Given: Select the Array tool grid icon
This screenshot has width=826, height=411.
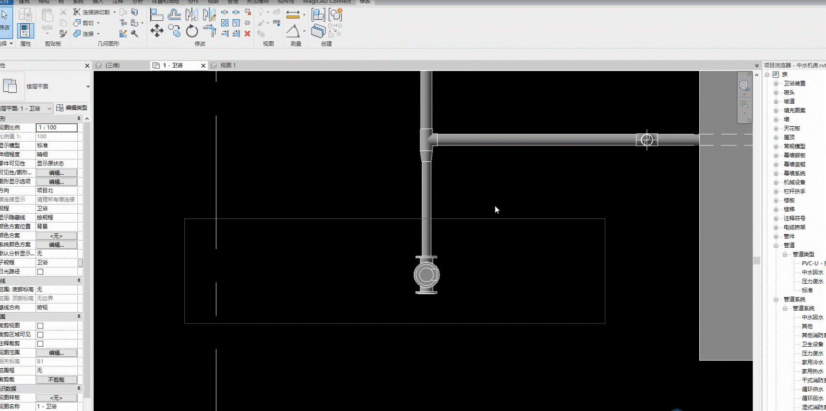Looking at the screenshot, I should click(x=225, y=23).
